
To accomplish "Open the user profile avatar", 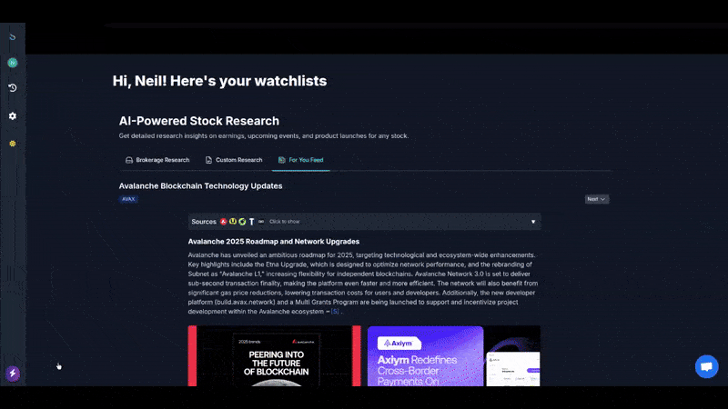I will point(13,63).
